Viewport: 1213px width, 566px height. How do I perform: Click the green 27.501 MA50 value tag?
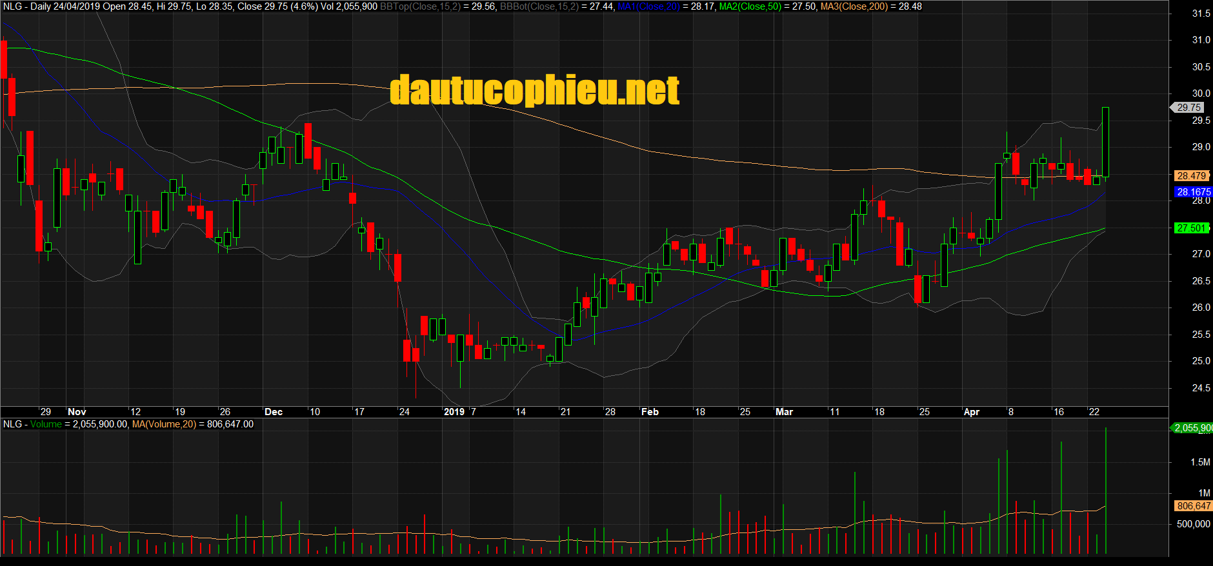click(1191, 228)
